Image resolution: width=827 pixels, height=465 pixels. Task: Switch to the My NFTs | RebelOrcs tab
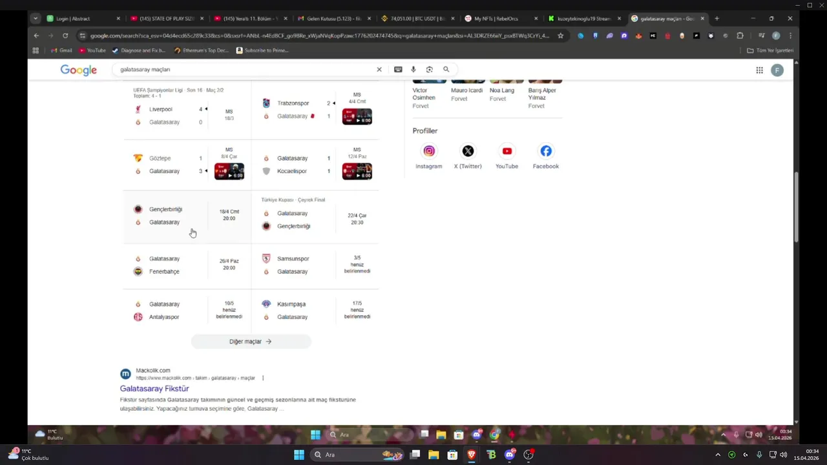pyautogui.click(x=501, y=19)
